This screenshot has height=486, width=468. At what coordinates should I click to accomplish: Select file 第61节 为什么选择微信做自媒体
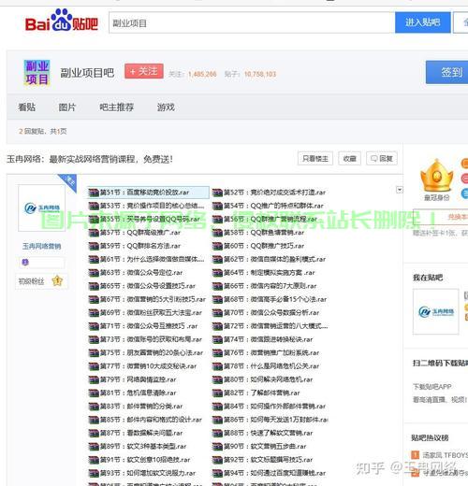tap(146, 260)
